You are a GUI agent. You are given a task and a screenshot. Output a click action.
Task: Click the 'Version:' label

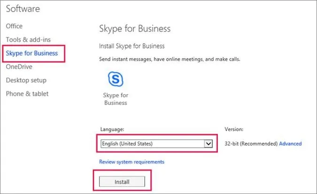coord(234,129)
